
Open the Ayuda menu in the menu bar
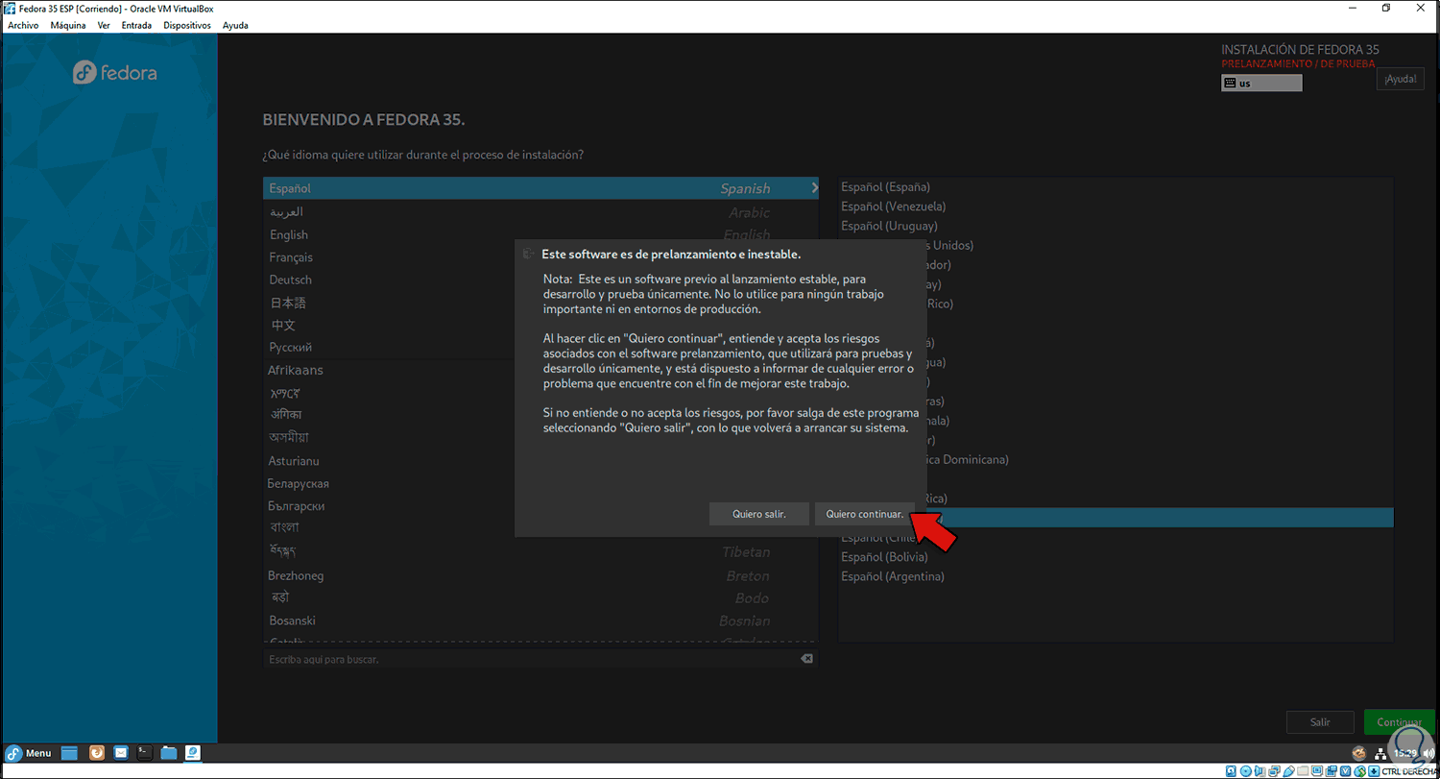point(235,25)
